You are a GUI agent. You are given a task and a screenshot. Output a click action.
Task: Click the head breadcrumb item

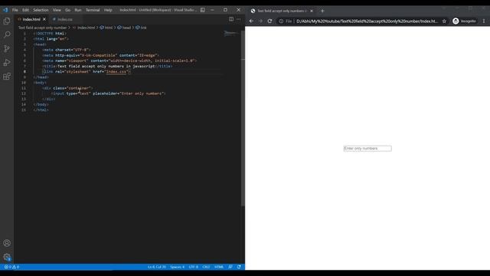pyautogui.click(x=124, y=28)
